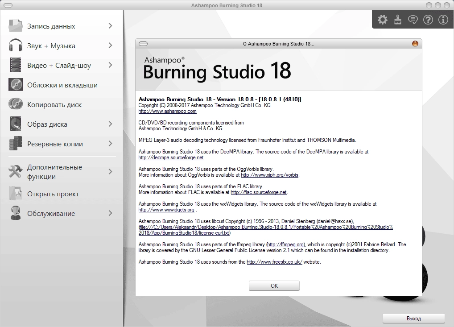Choose the Копировать диск menu item
The height and width of the screenshot is (327, 454).
click(62, 104)
